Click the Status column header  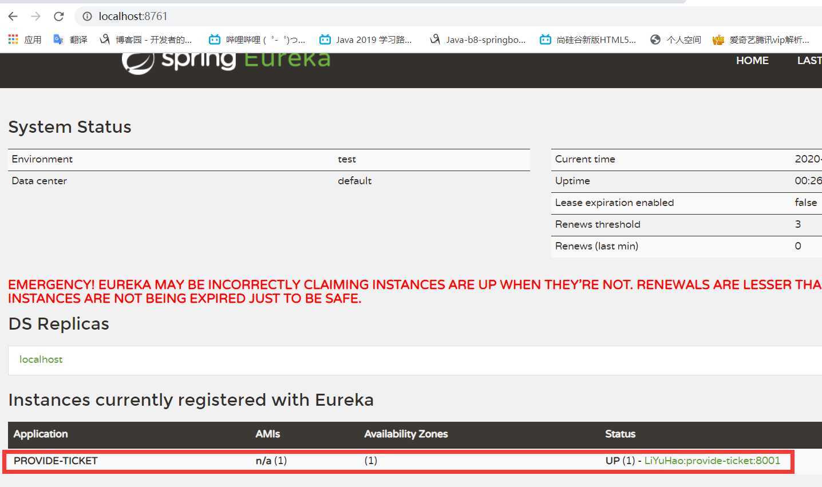tap(621, 434)
